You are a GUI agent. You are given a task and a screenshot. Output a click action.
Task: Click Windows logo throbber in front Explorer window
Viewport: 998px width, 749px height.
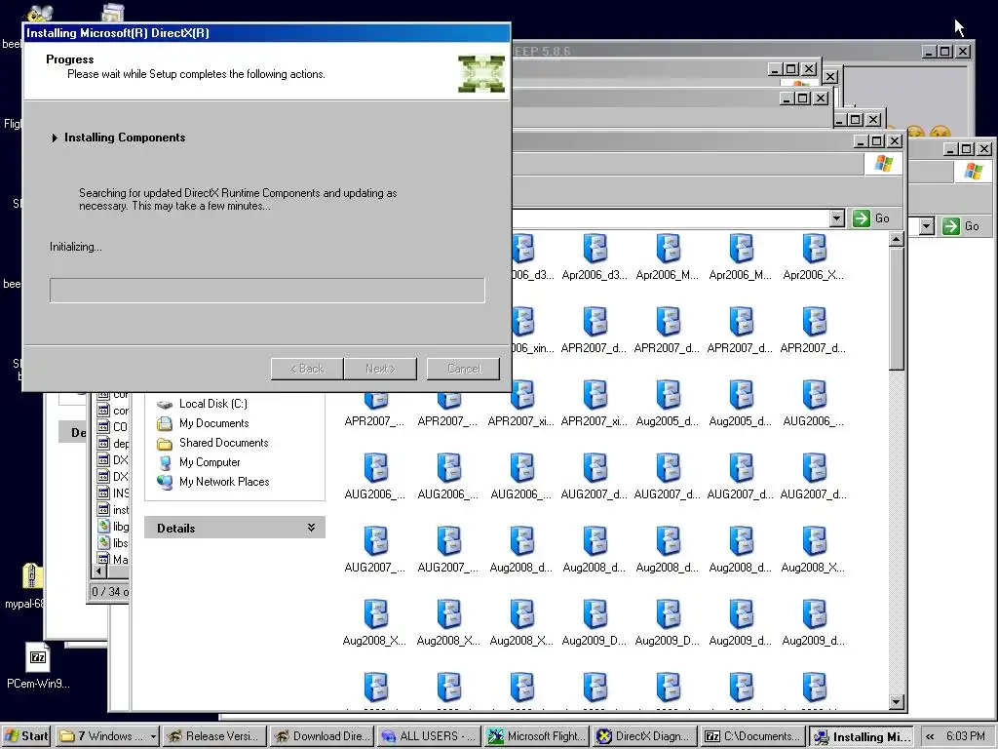(883, 164)
